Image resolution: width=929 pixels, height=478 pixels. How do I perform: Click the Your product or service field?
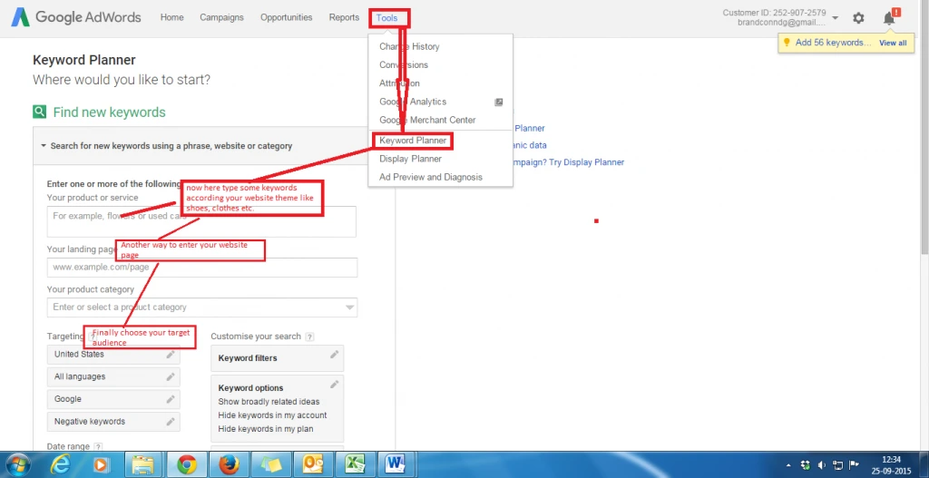pos(201,221)
